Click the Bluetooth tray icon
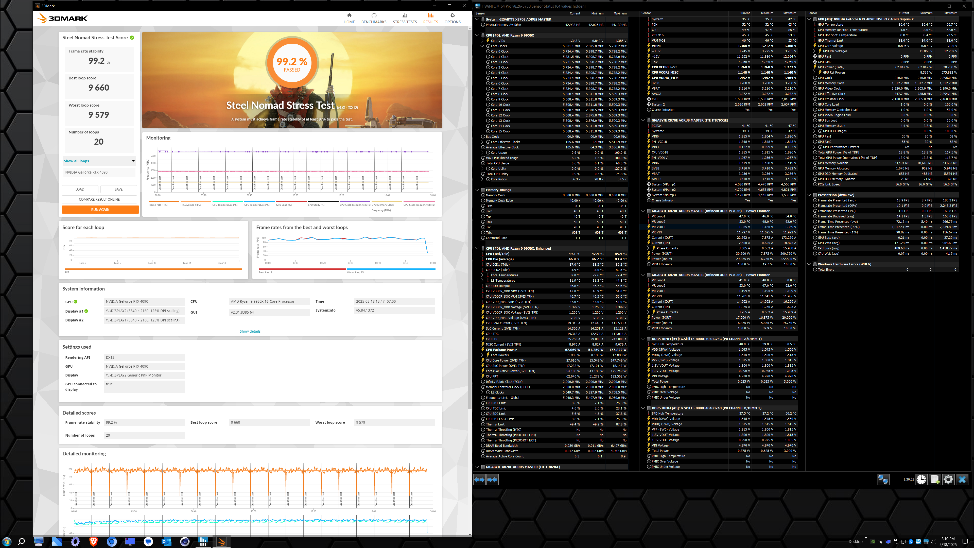Image resolution: width=974 pixels, height=548 pixels. 911,542
